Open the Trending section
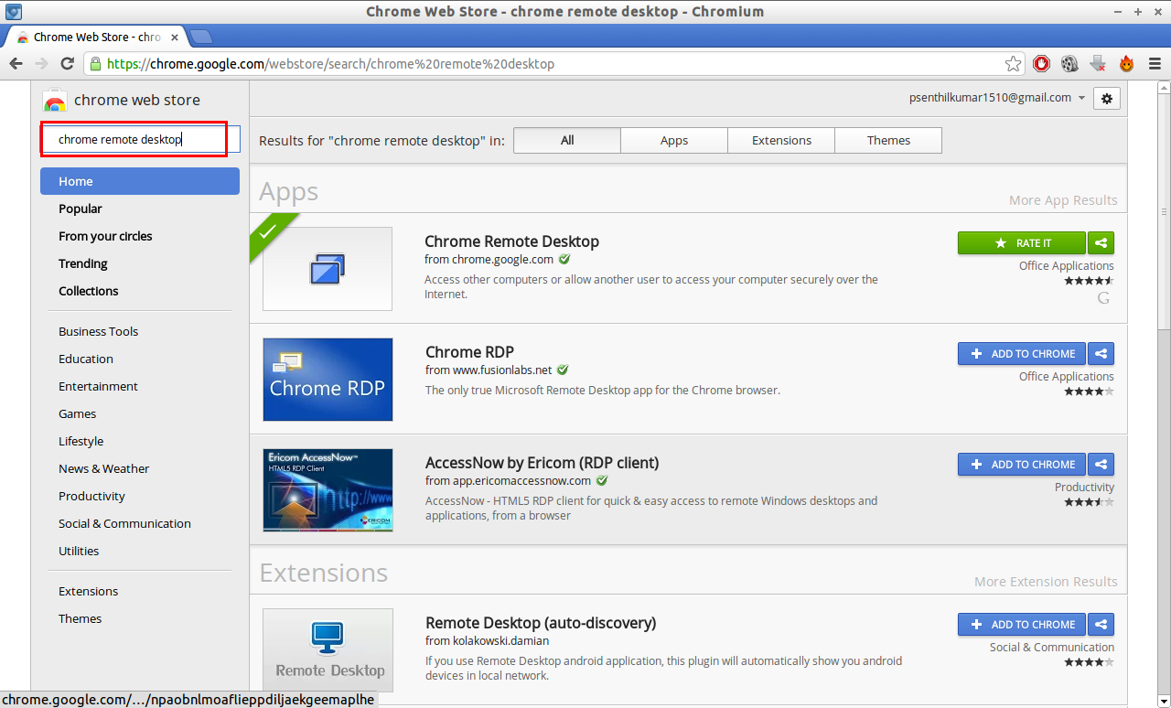1171x708 pixels. click(x=83, y=263)
